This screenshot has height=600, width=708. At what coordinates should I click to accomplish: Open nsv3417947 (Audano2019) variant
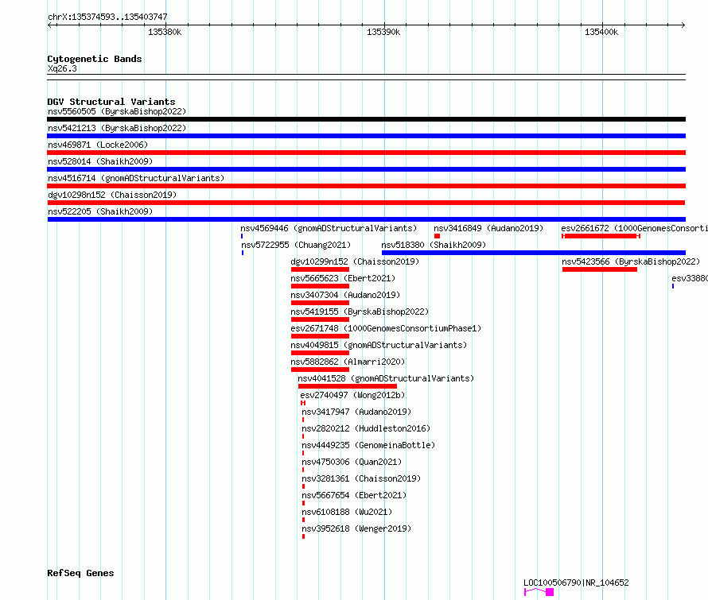pyautogui.click(x=356, y=412)
